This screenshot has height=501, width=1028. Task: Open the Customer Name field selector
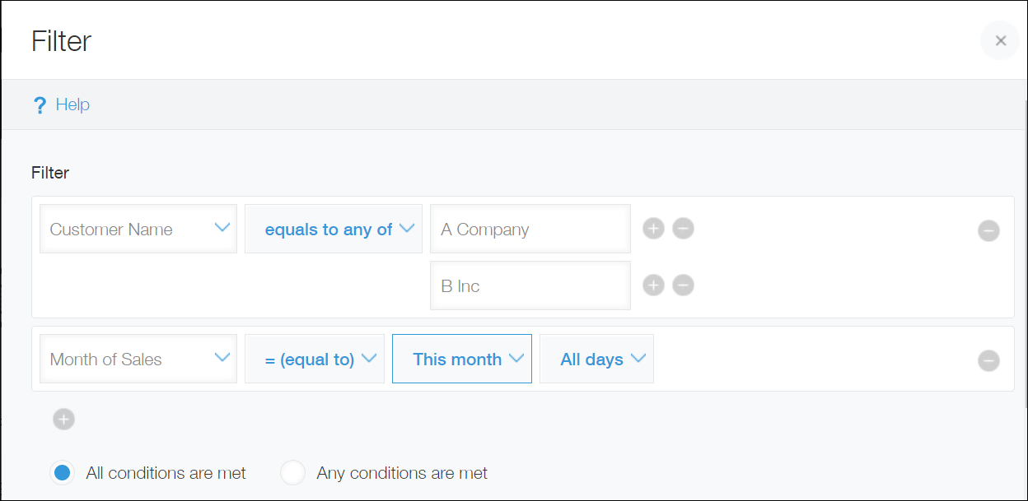coord(138,229)
